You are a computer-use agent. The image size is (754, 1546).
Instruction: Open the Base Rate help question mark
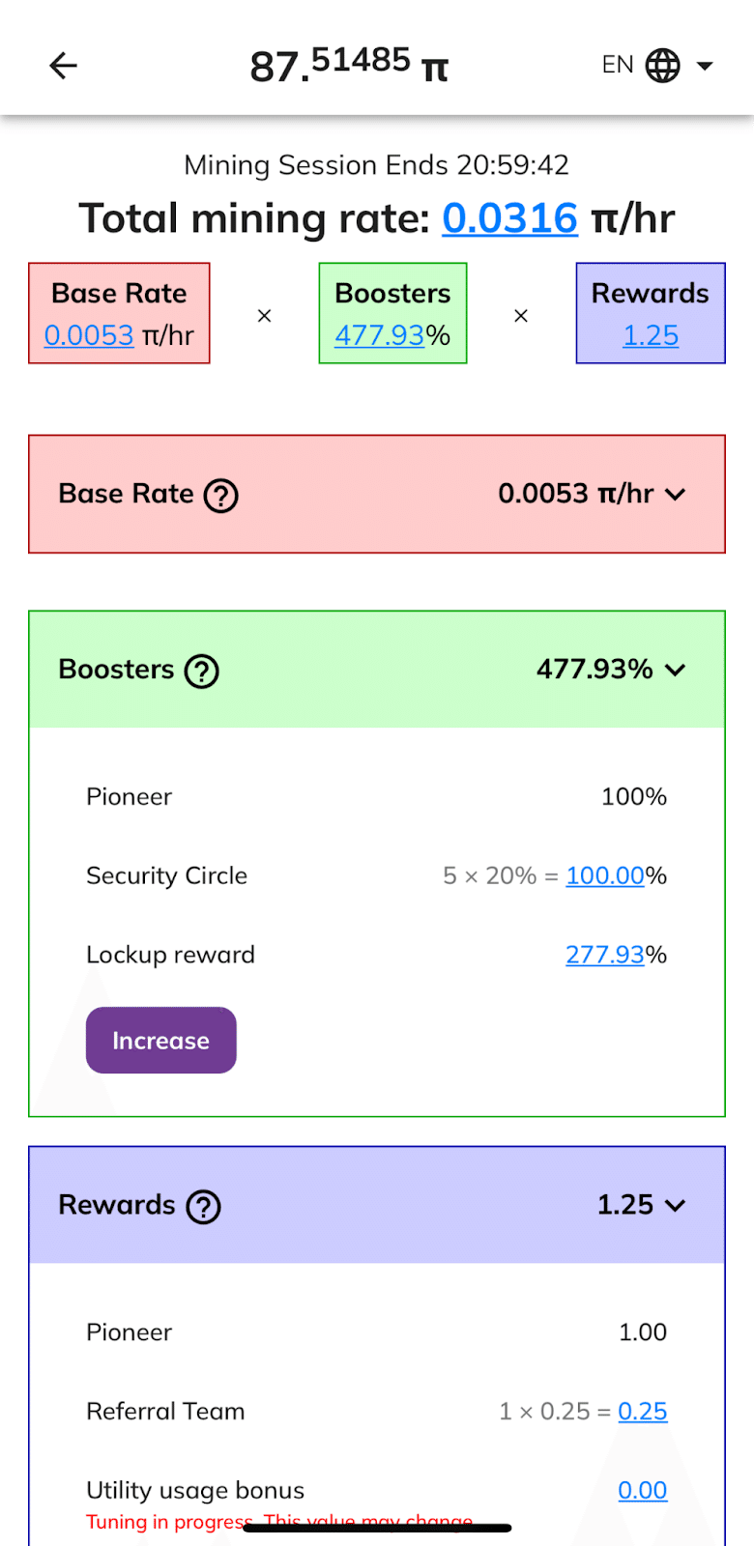pyautogui.click(x=221, y=494)
